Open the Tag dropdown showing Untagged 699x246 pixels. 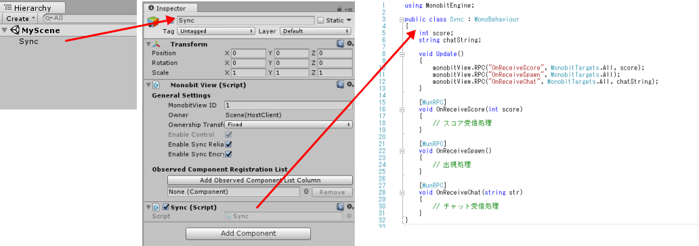pos(216,31)
